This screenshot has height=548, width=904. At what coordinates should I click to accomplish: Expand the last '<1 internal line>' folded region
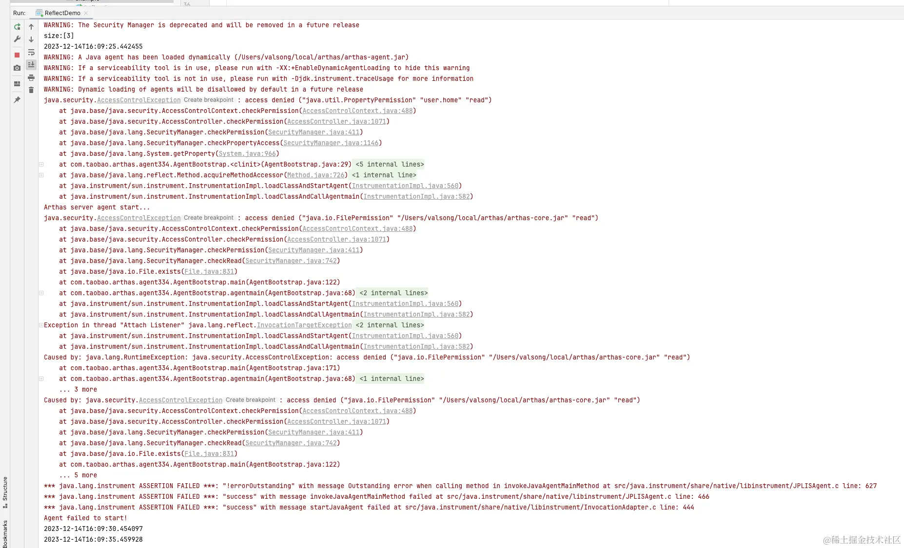click(392, 378)
